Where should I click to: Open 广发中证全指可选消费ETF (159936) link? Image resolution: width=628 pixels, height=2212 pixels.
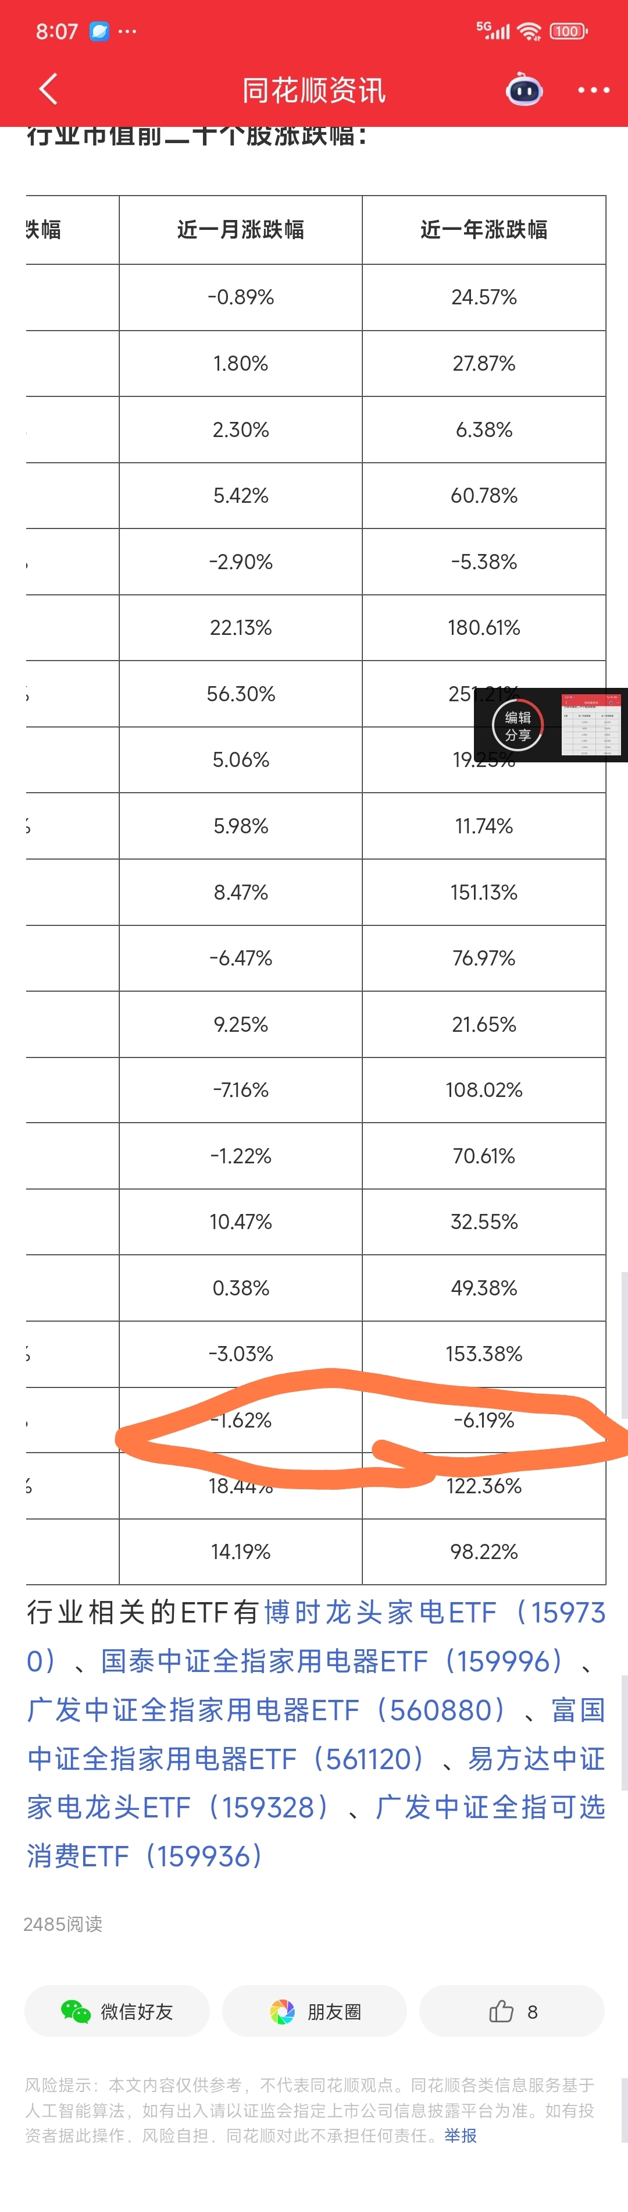pyautogui.click(x=316, y=1831)
